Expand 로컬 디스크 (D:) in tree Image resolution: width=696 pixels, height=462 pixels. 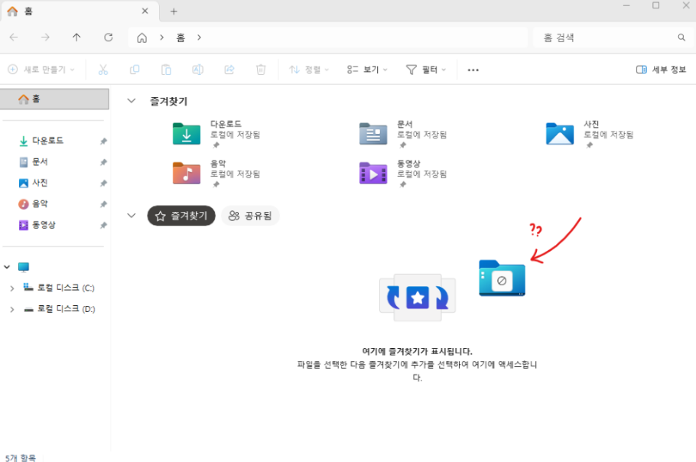tap(12, 309)
